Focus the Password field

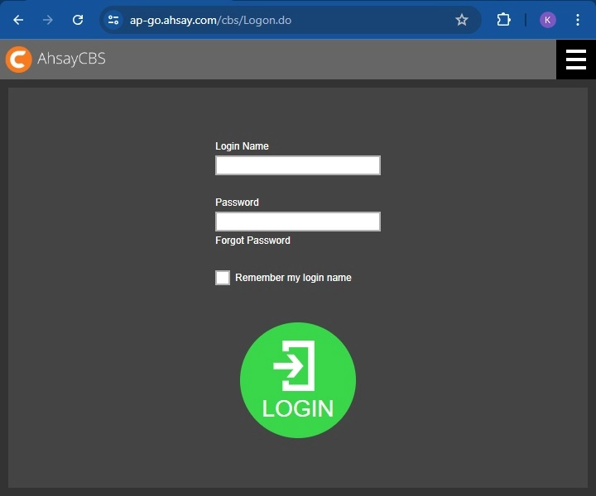(x=298, y=222)
